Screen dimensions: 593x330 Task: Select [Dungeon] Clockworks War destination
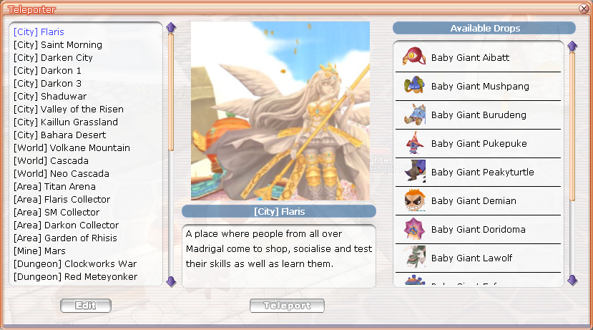75,263
